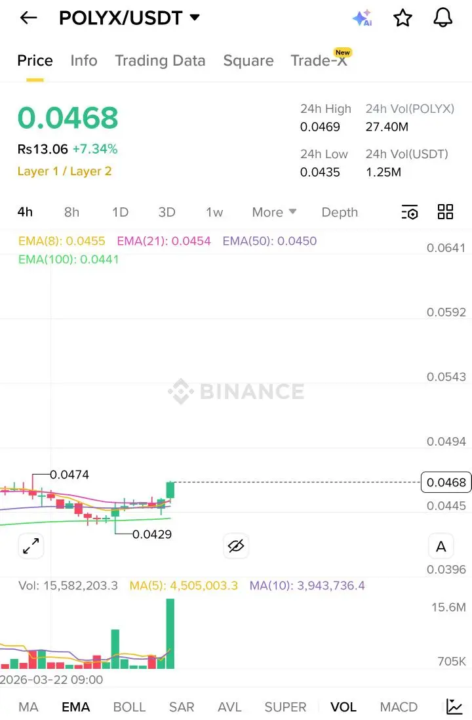Expand chart to fullscreen with diagonal arrows

(x=31, y=546)
